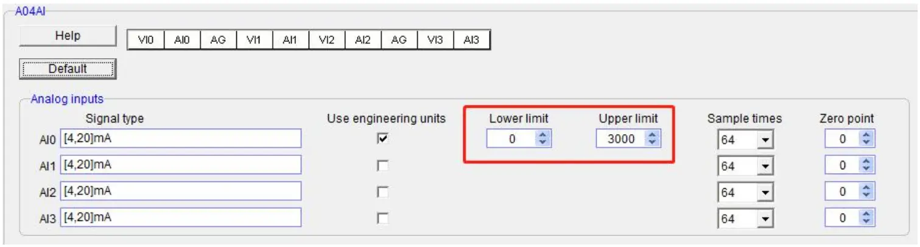The height and width of the screenshot is (247, 920).
Task: Click the AI0 lower limit spinner arrows
Action: [543, 139]
